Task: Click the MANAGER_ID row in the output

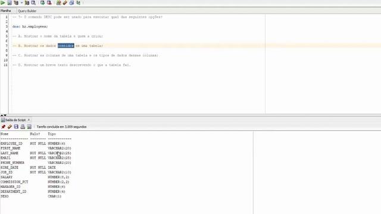Action: (33, 187)
